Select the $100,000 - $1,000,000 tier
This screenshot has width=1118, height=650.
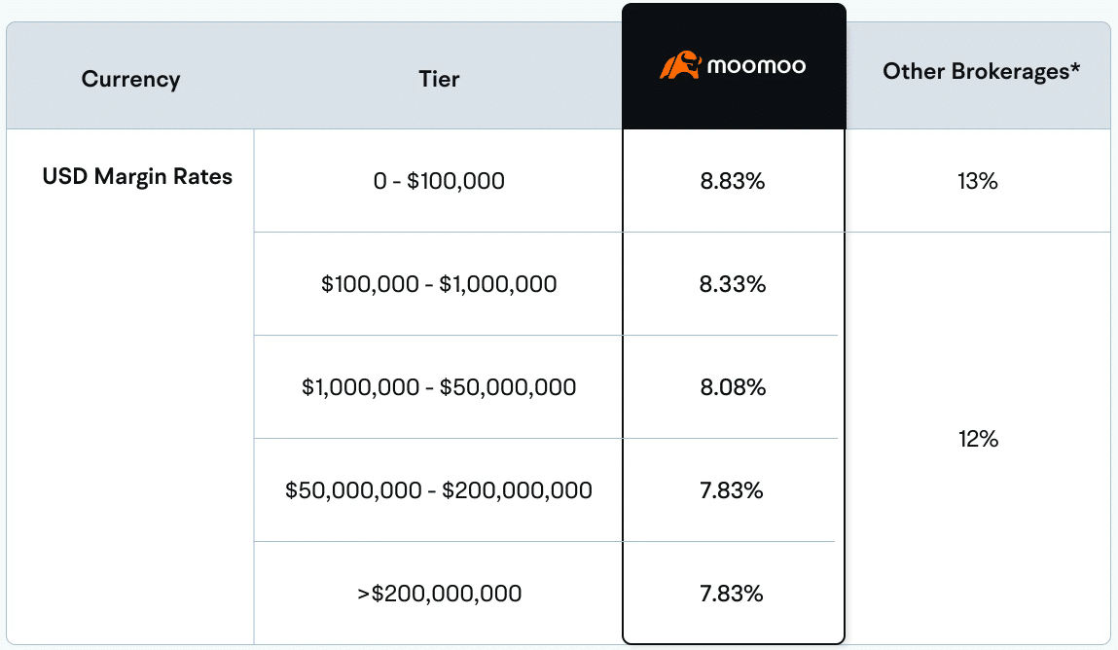[x=439, y=284]
